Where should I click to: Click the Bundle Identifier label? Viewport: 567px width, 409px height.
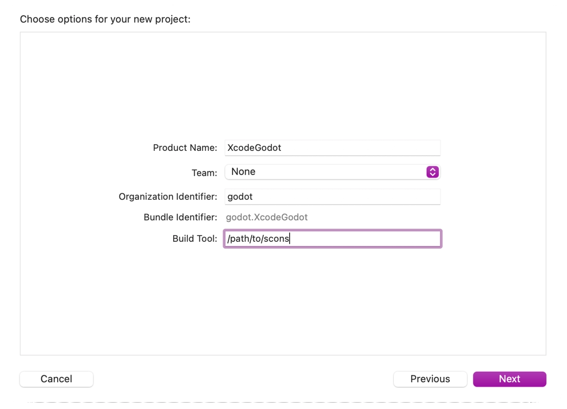(x=180, y=217)
